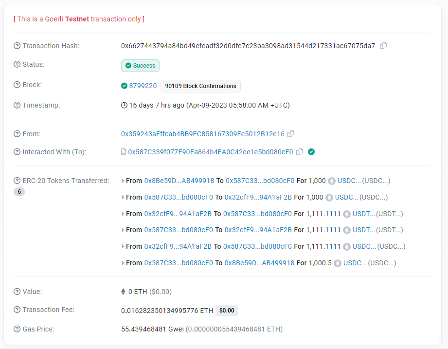The height and width of the screenshot is (349, 448).
Task: Click the Ethereum diamond icon beside 0 ETH
Action: coord(123,292)
